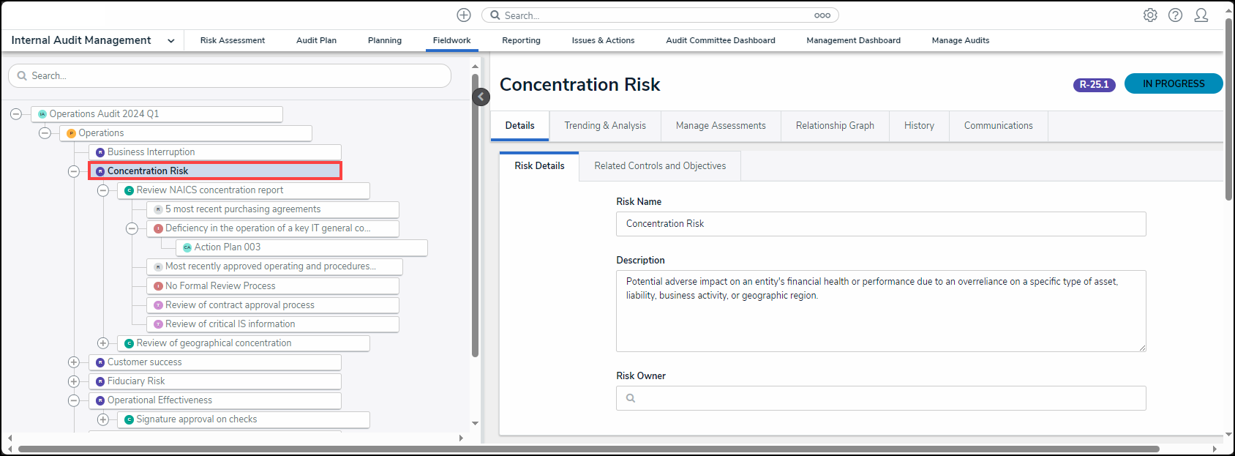Click the Action Plan 003 node icon
The width and height of the screenshot is (1235, 456).
[187, 247]
